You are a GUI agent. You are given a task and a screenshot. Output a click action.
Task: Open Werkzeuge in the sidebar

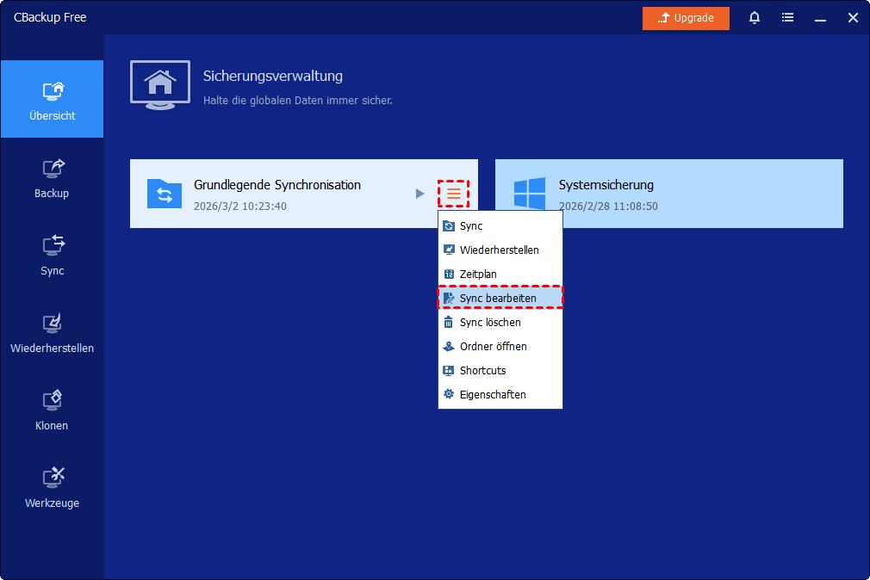52,487
